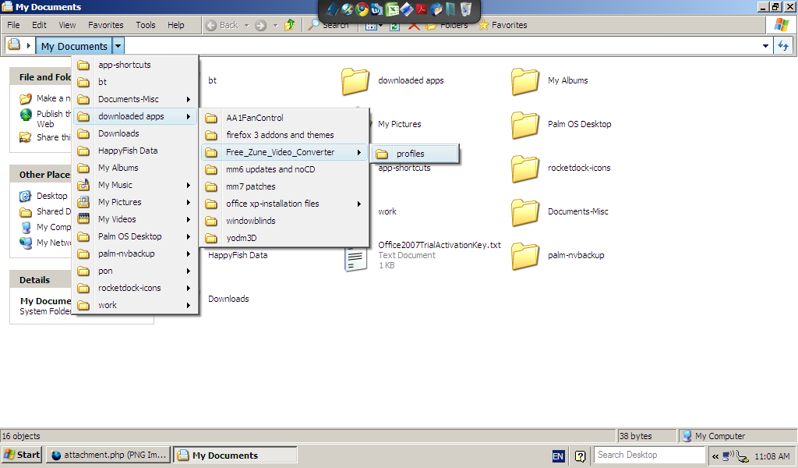The width and height of the screenshot is (798, 468).
Task: Expand hidden system tray icons chevron
Action: (715, 456)
